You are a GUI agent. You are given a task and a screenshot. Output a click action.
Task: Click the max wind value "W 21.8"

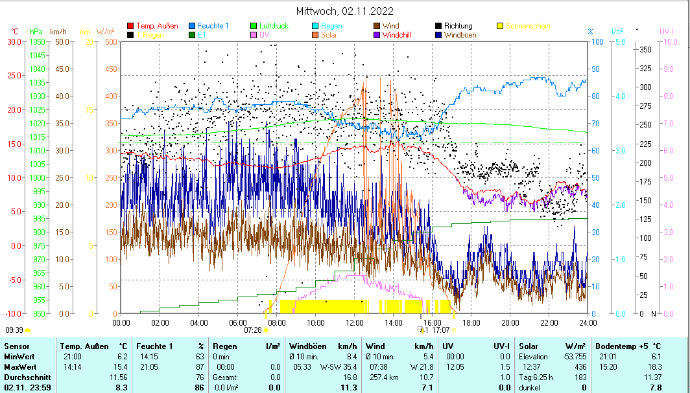422,366
